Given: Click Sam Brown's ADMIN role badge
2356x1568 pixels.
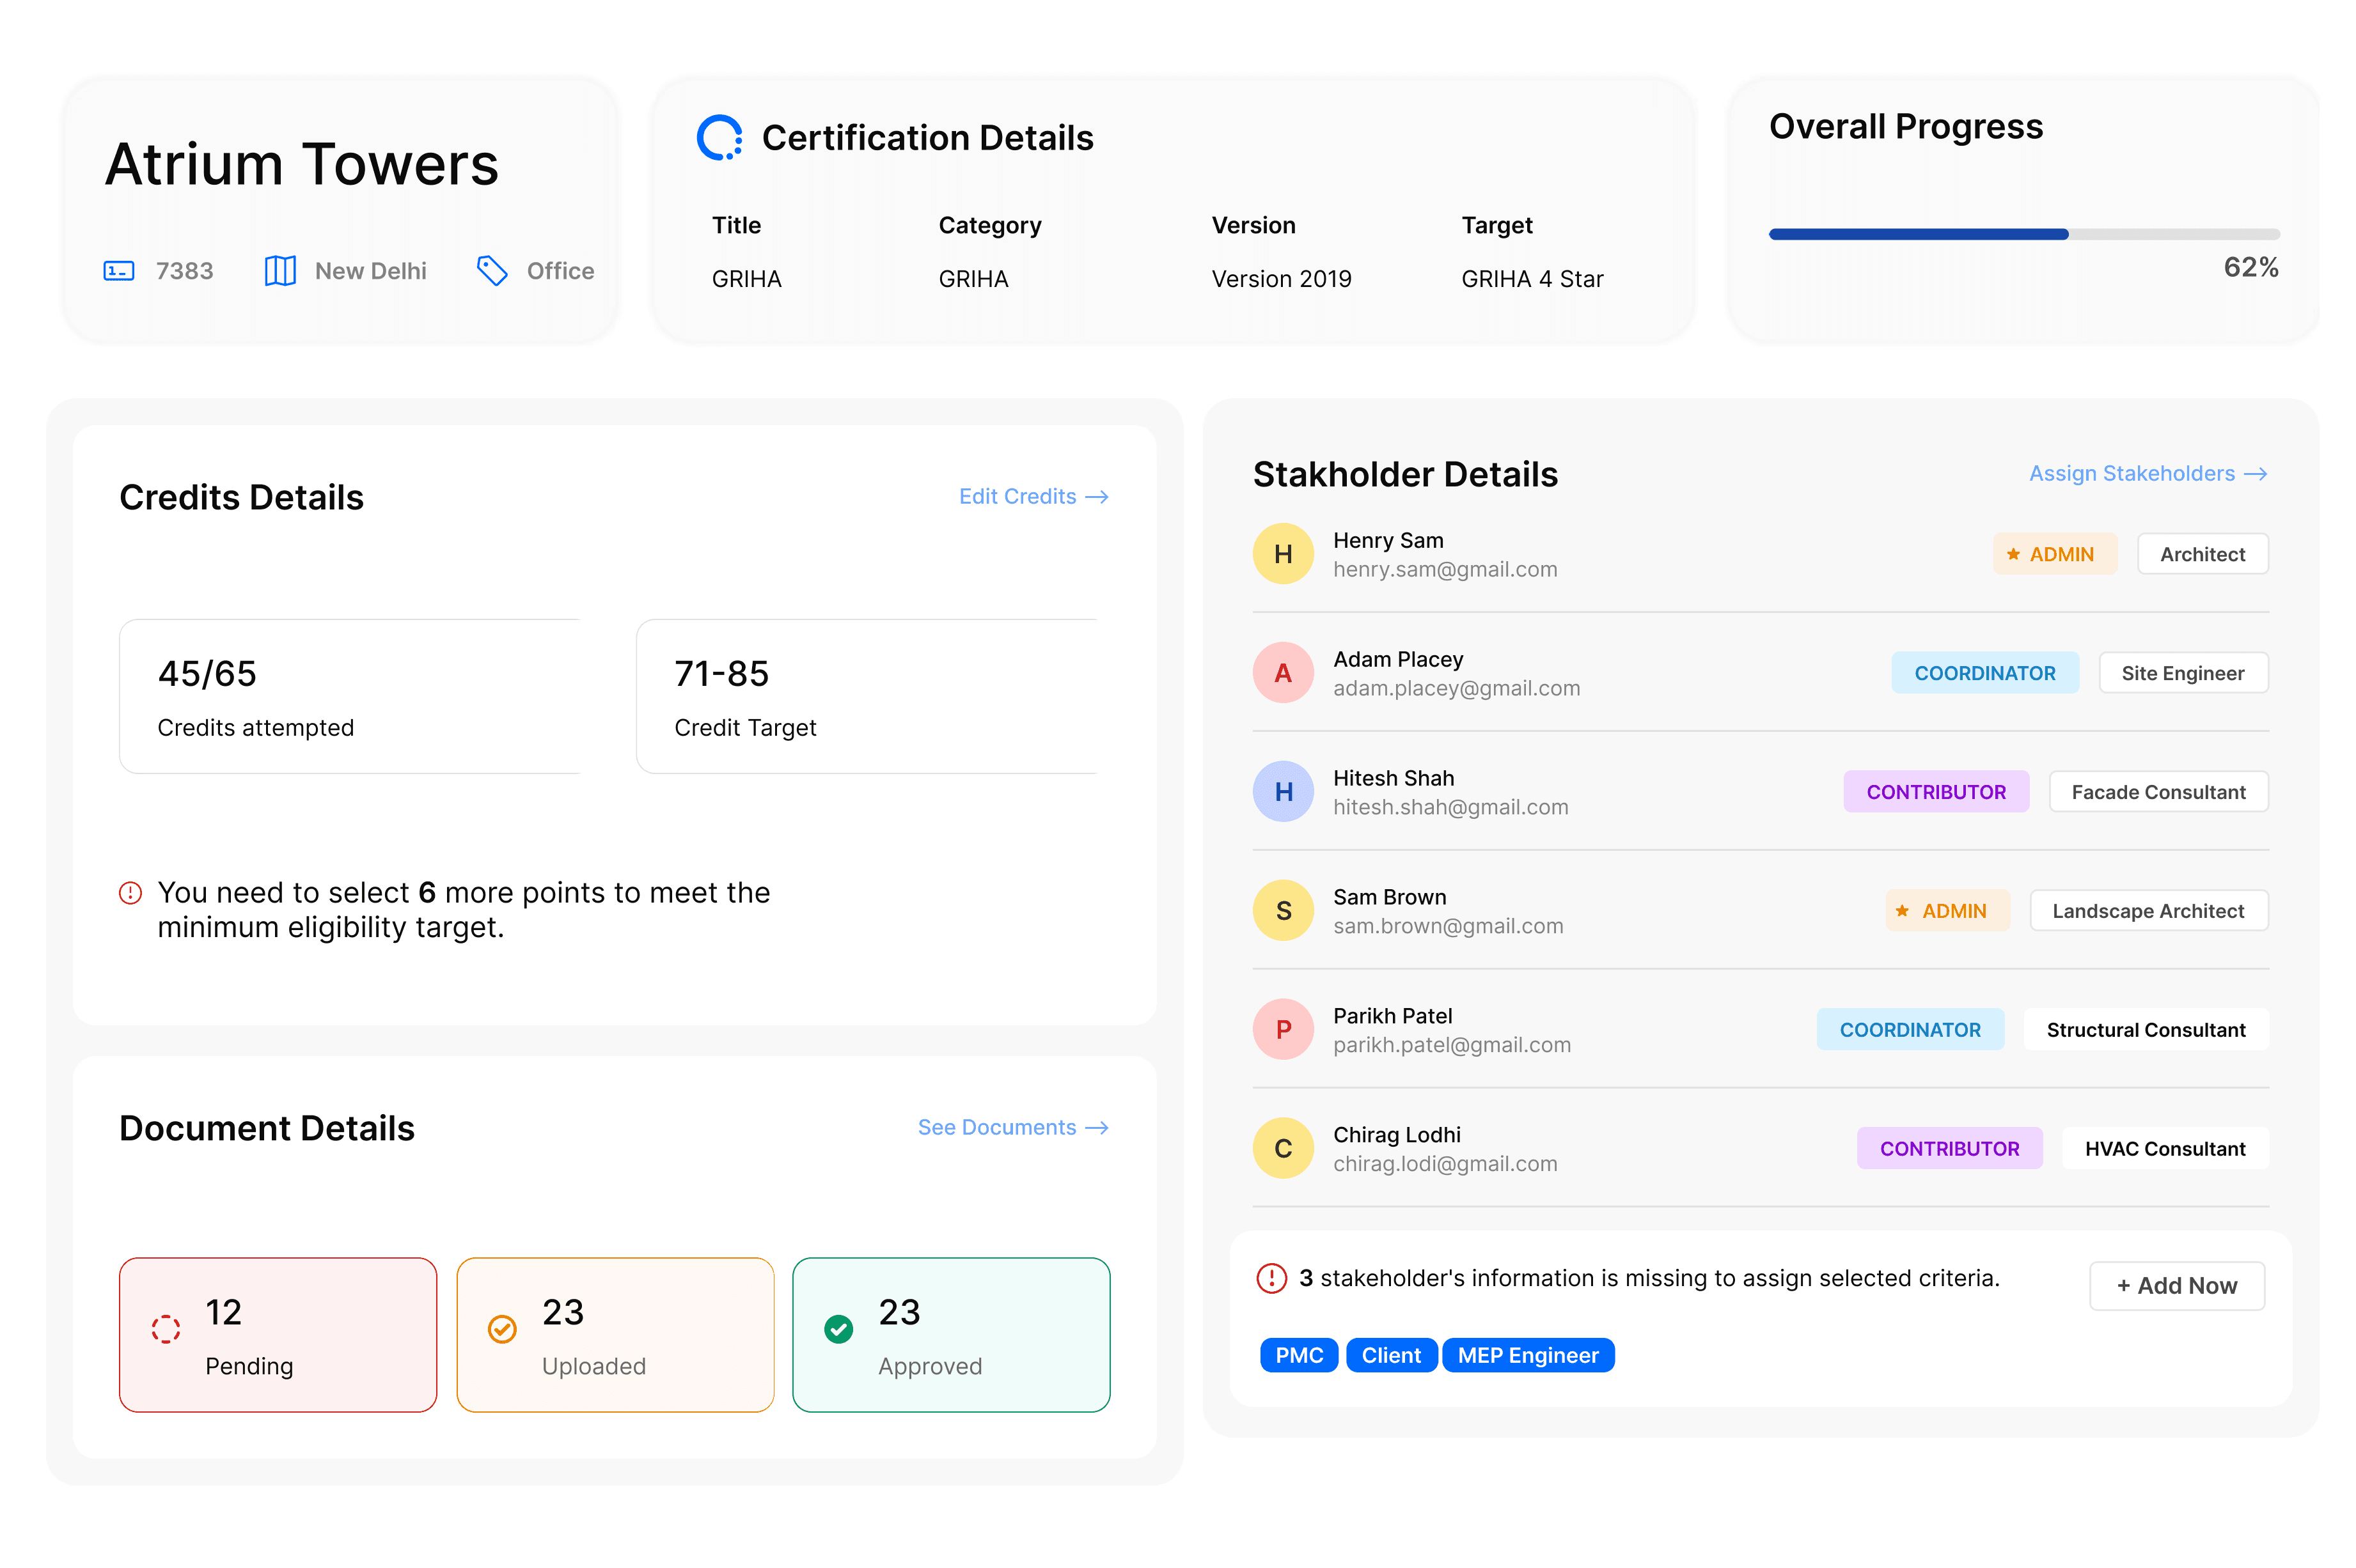Looking at the screenshot, I should 1948,911.
